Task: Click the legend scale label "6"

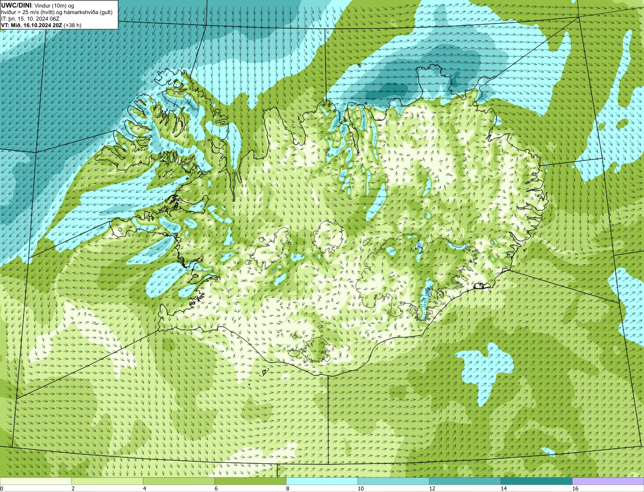Action: point(216,488)
